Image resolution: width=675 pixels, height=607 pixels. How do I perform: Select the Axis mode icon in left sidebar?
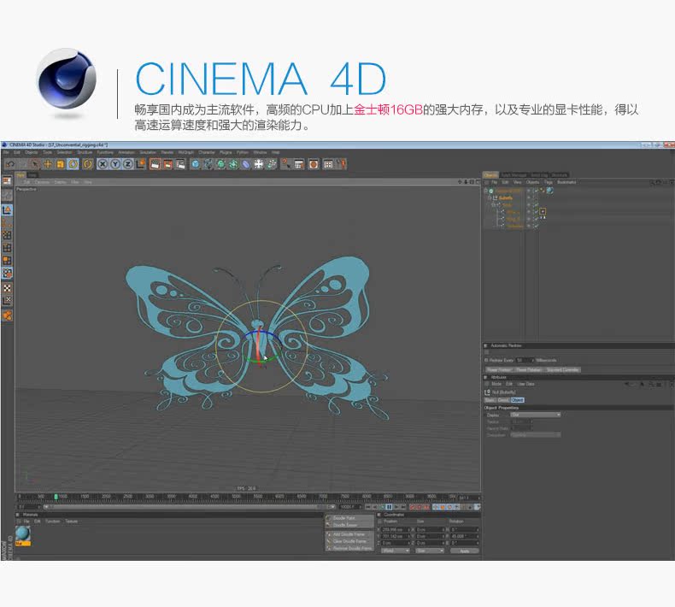coord(7,223)
